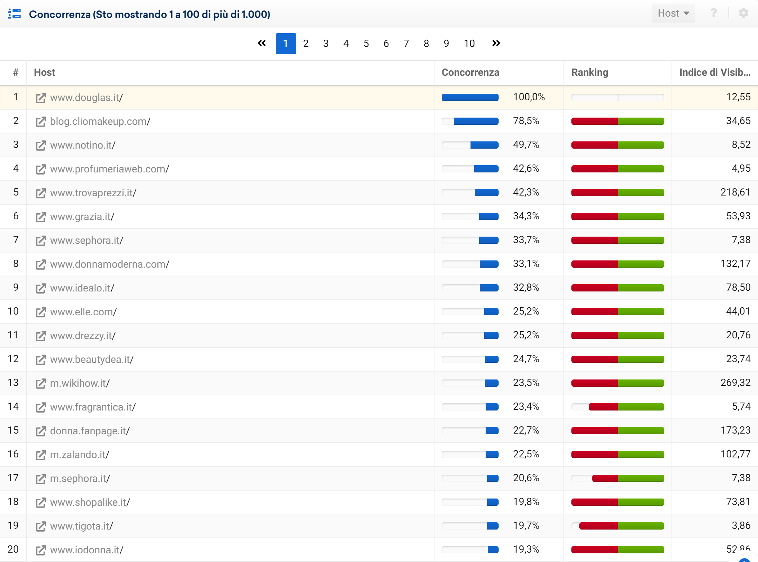Open the www.trovaprezzi.it/ host link
Screen dimensions: 758x562
(x=93, y=193)
